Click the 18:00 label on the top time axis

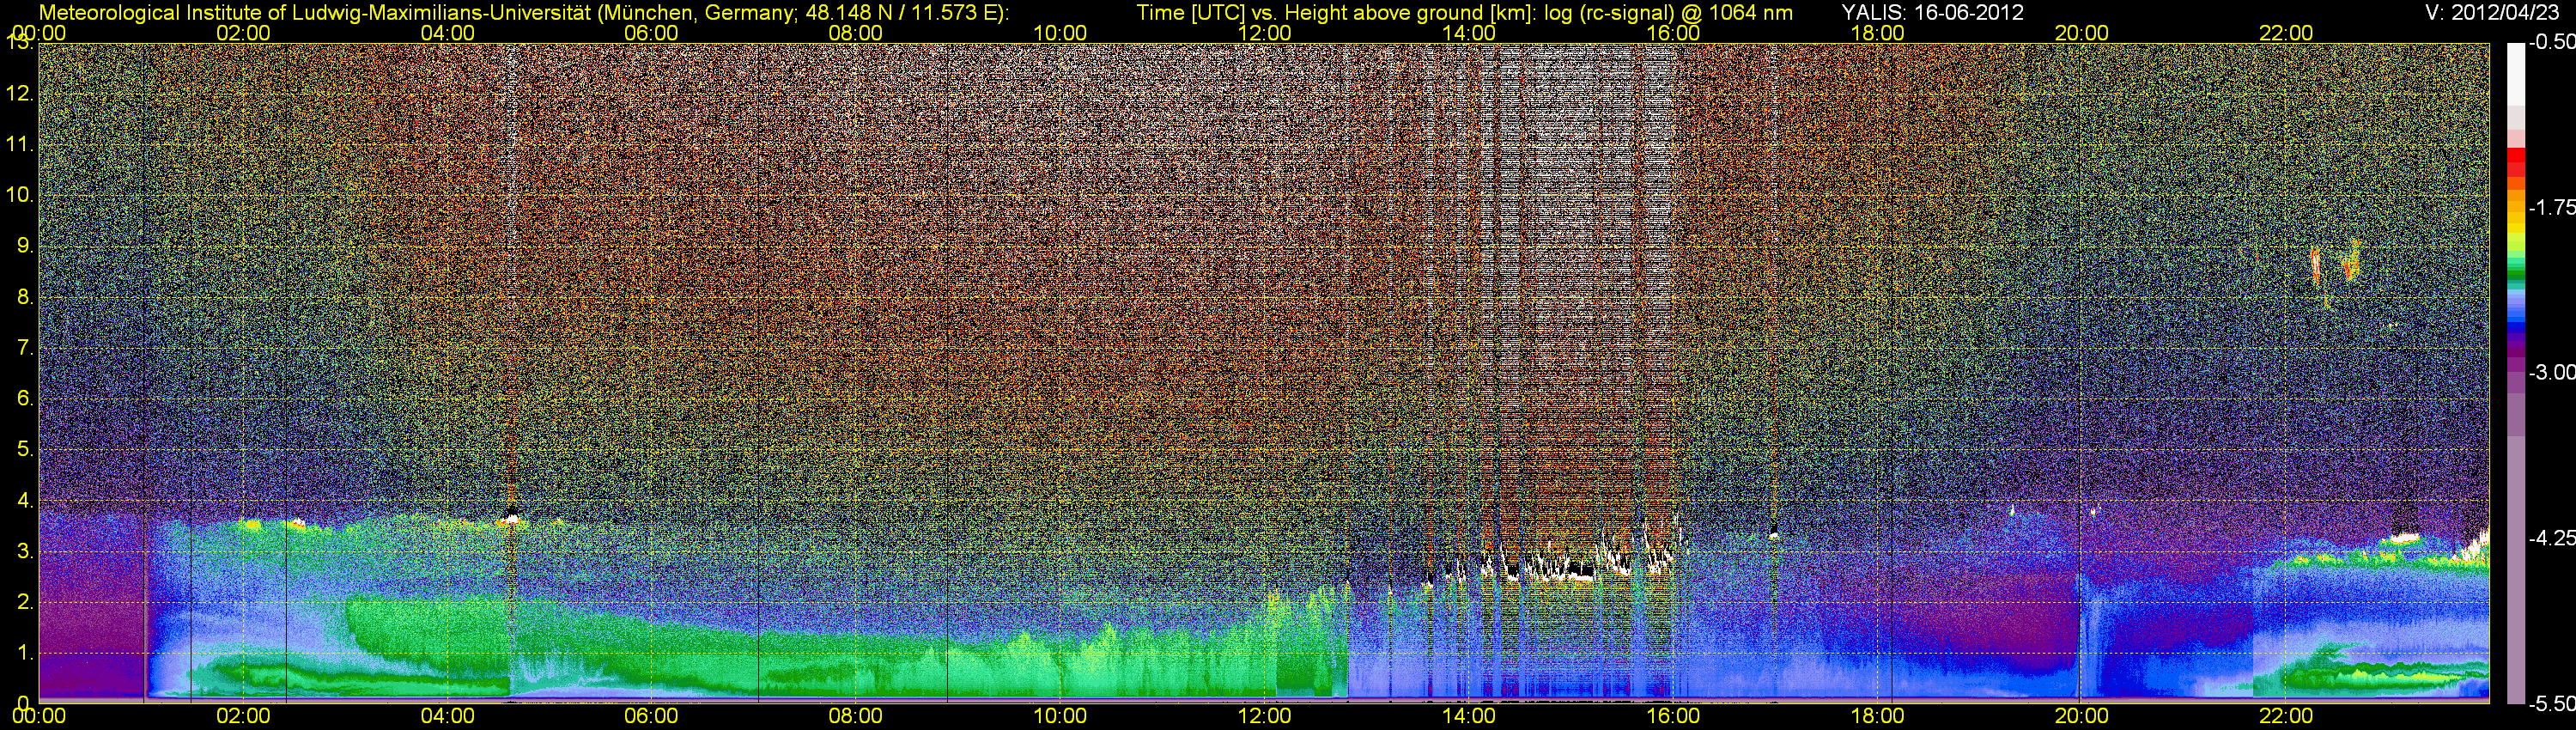click(1877, 33)
